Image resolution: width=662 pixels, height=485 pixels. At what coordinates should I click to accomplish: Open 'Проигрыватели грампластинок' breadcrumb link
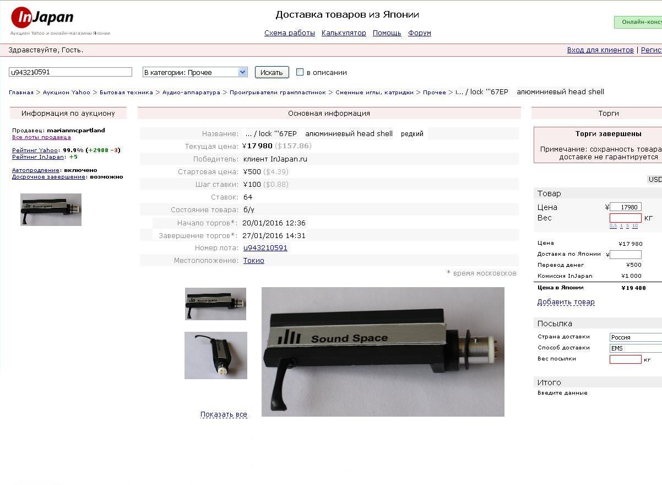tap(278, 93)
